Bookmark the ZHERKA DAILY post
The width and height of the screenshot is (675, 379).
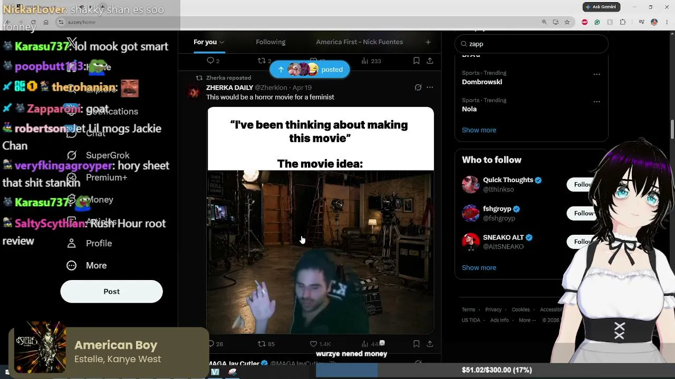(416, 344)
